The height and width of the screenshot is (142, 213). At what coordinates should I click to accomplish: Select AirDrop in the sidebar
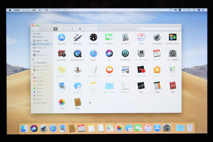[42, 37]
